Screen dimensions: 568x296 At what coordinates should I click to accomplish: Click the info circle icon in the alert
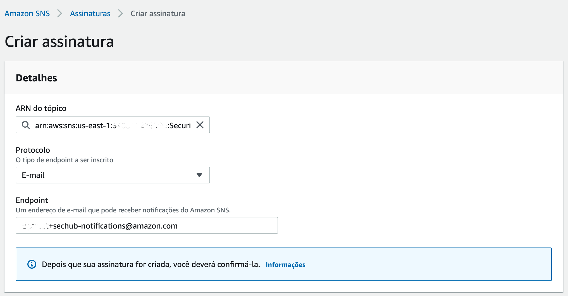point(32,264)
